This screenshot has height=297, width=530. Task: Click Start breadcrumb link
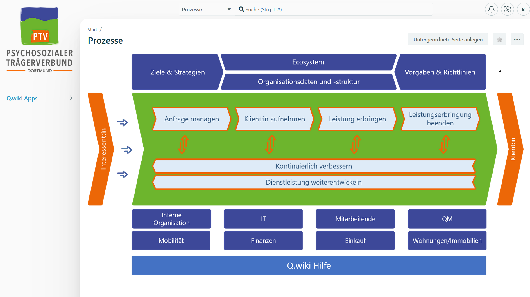pos(92,29)
